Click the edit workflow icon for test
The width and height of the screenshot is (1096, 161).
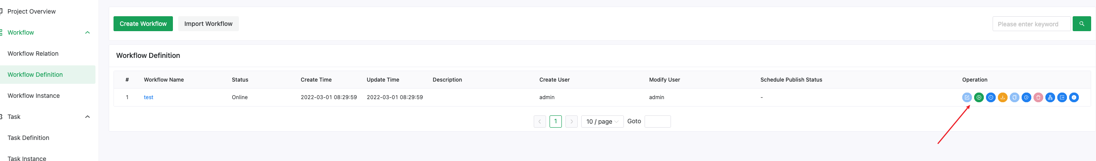point(967,97)
